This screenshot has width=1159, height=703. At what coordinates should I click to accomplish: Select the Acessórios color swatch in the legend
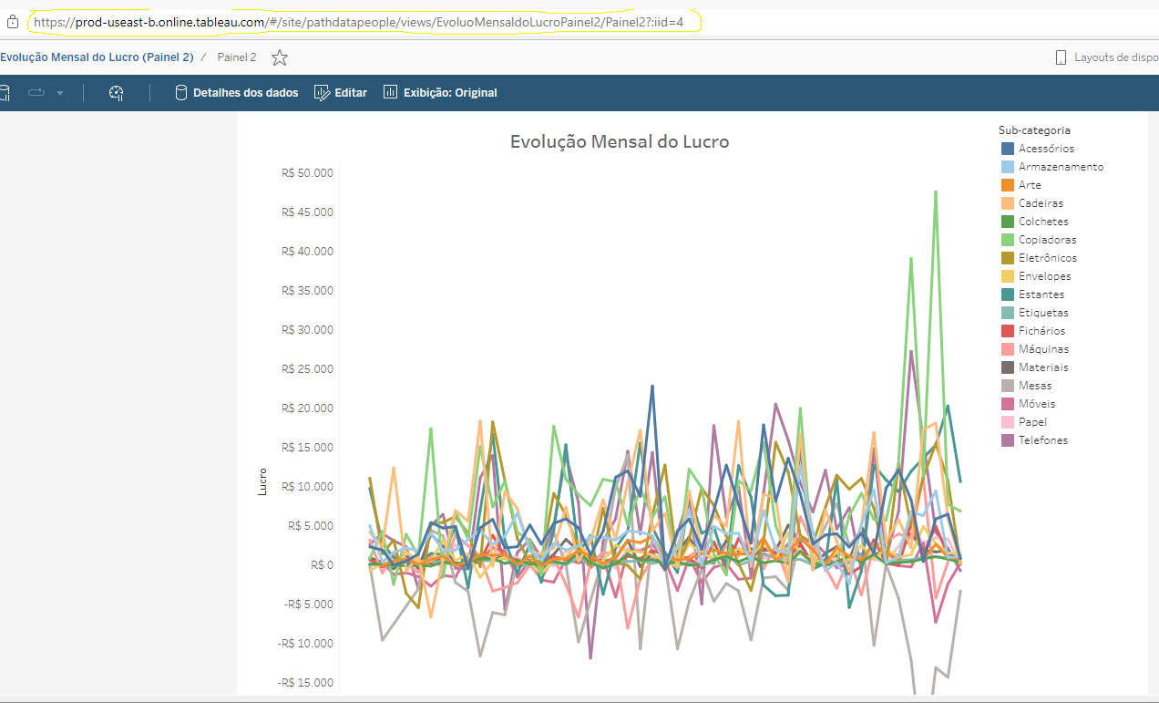point(1008,148)
